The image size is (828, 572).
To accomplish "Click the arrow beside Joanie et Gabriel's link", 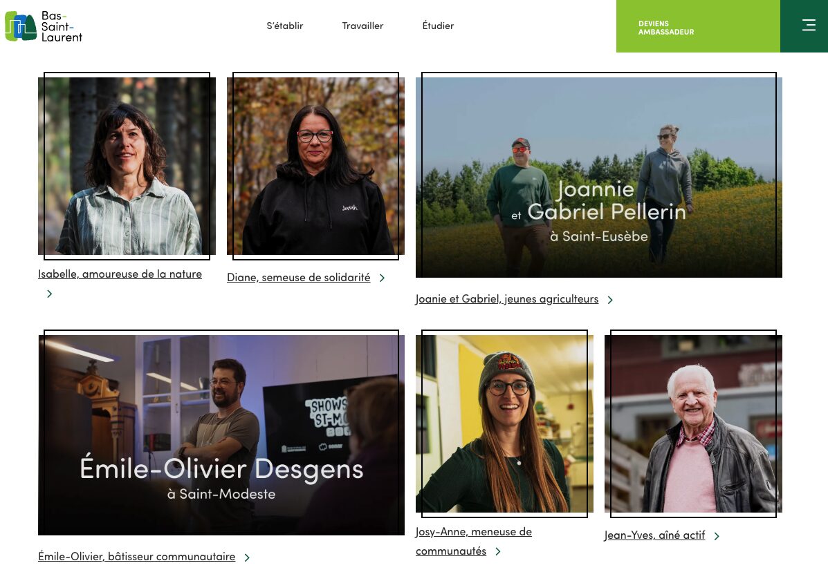I will [610, 300].
